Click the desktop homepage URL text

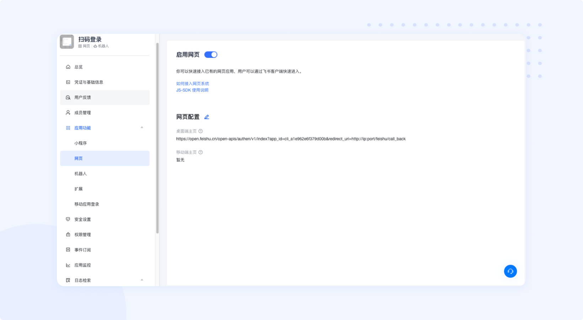pos(291,139)
